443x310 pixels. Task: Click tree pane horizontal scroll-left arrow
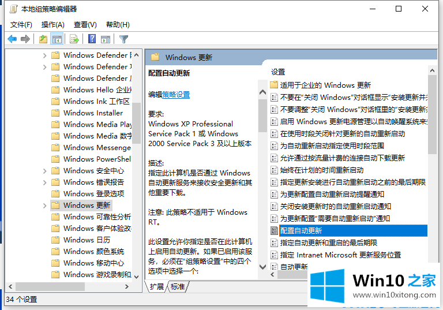click(10, 286)
